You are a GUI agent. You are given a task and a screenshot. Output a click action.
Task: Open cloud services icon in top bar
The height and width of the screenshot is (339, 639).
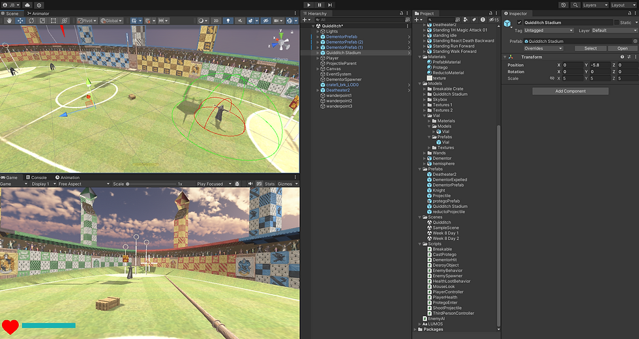27,5
